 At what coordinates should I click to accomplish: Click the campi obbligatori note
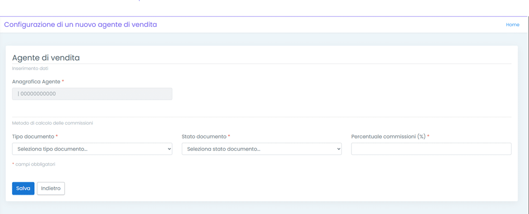35,164
